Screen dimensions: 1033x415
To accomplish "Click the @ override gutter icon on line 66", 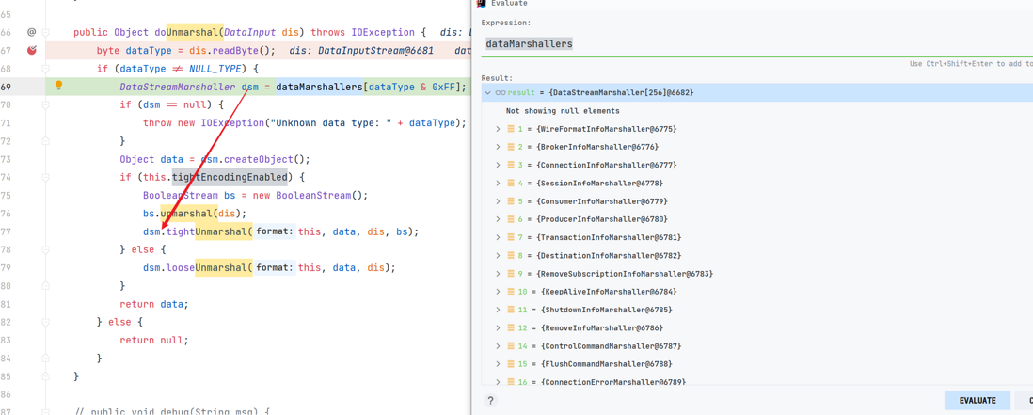I will (x=32, y=32).
